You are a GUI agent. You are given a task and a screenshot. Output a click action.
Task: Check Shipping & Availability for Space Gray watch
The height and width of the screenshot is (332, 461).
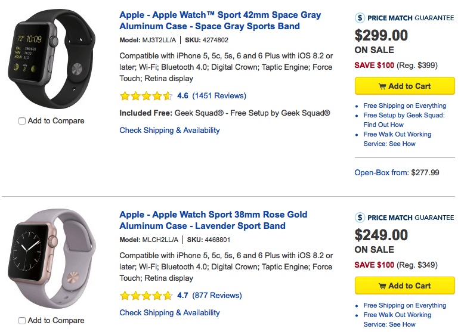pyautogui.click(x=169, y=131)
